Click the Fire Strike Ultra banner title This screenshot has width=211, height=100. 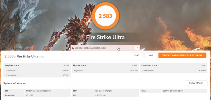point(105,37)
